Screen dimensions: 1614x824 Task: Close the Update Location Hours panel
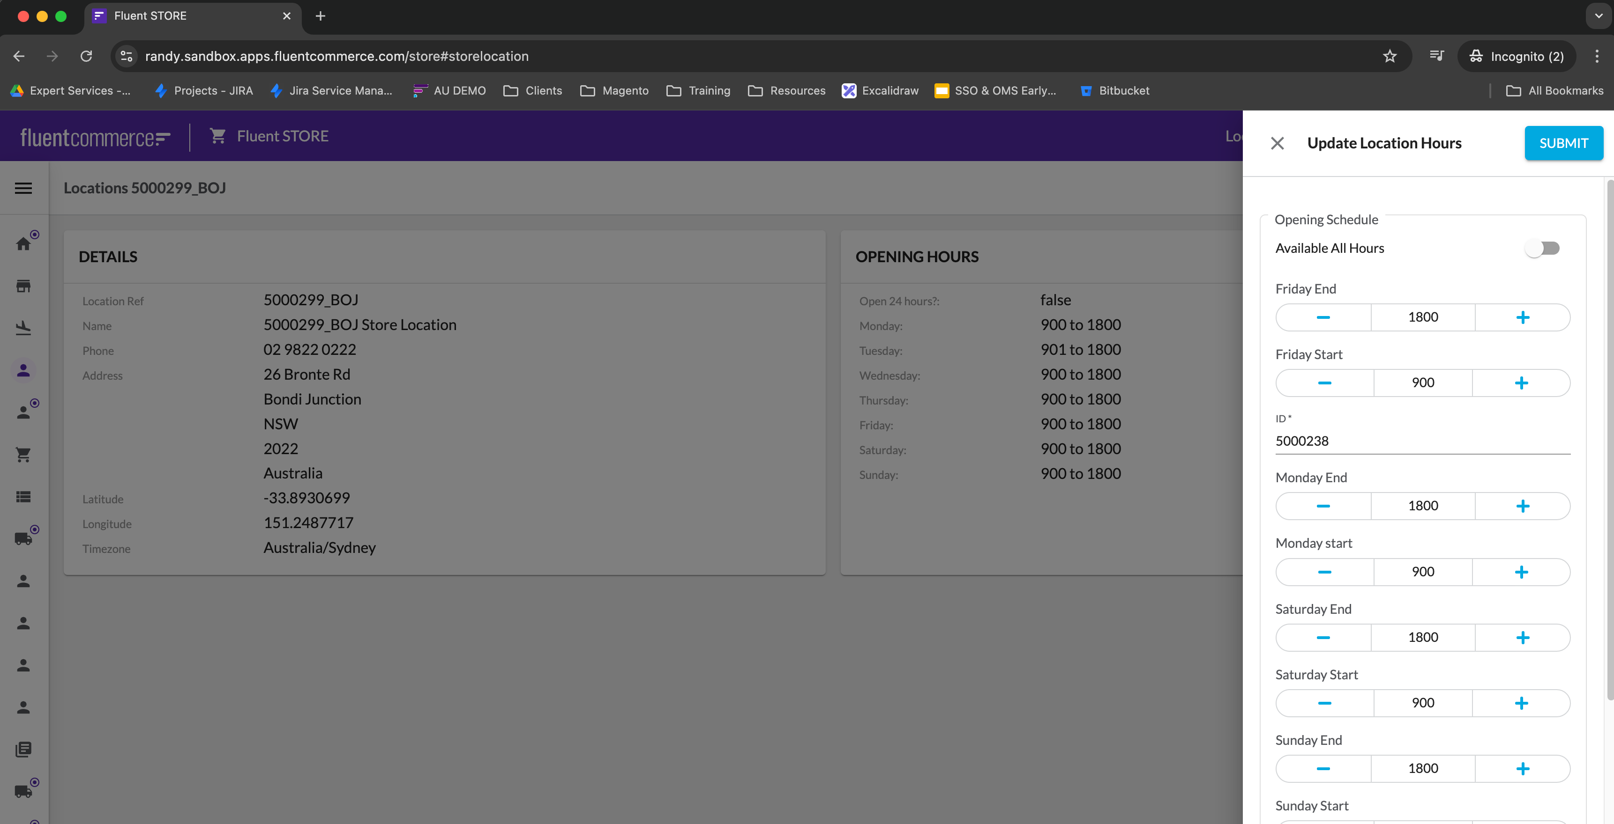click(1277, 143)
